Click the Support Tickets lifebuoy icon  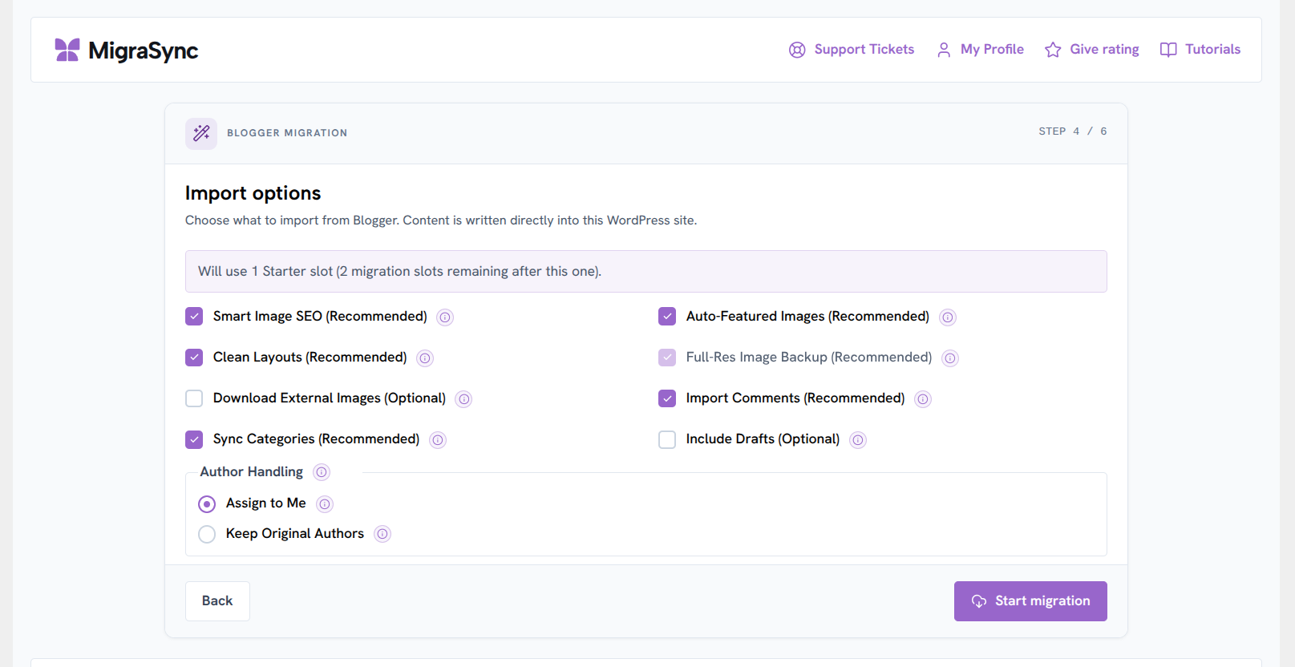(797, 50)
